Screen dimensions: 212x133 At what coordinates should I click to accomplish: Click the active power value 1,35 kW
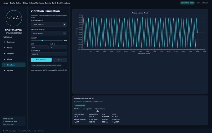coord(92,122)
